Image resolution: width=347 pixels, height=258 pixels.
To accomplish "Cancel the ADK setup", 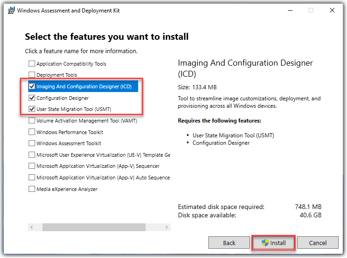I will 318,243.
